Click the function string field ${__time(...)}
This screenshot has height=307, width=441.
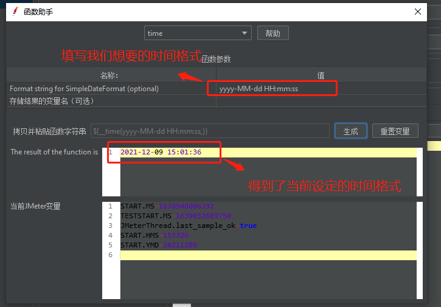[210, 131]
